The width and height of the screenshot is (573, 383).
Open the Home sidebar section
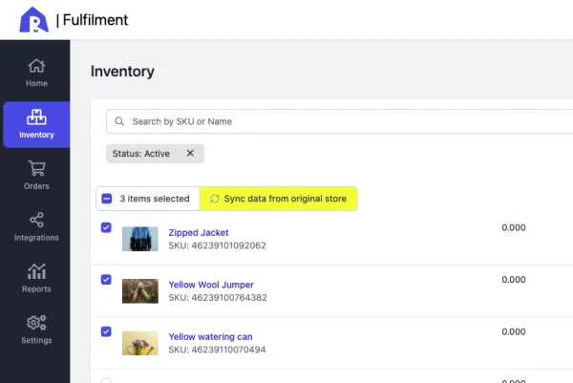tap(36, 74)
